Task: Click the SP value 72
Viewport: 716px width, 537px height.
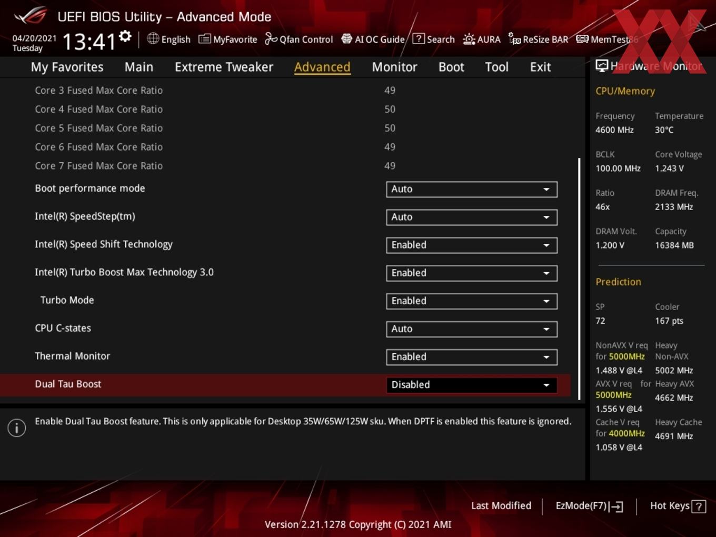Action: click(600, 321)
